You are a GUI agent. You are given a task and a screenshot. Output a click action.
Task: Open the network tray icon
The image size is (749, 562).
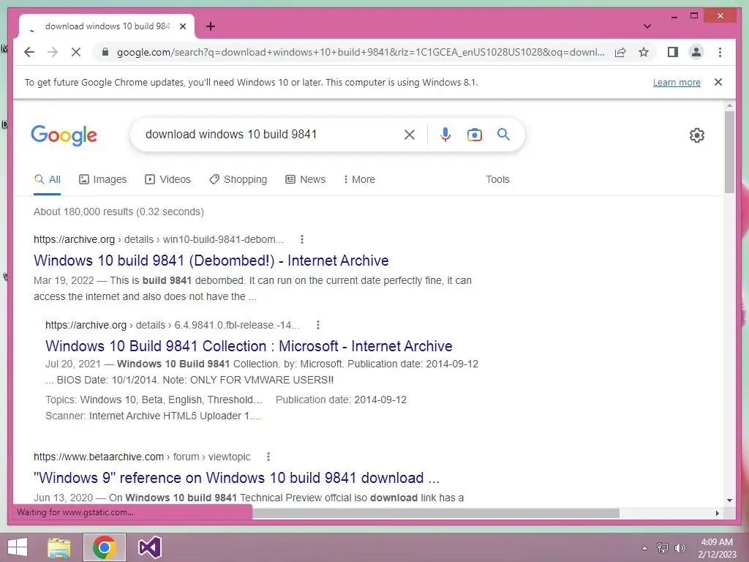[x=663, y=548]
